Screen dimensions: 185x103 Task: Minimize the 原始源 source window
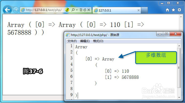[x=160, y=34]
